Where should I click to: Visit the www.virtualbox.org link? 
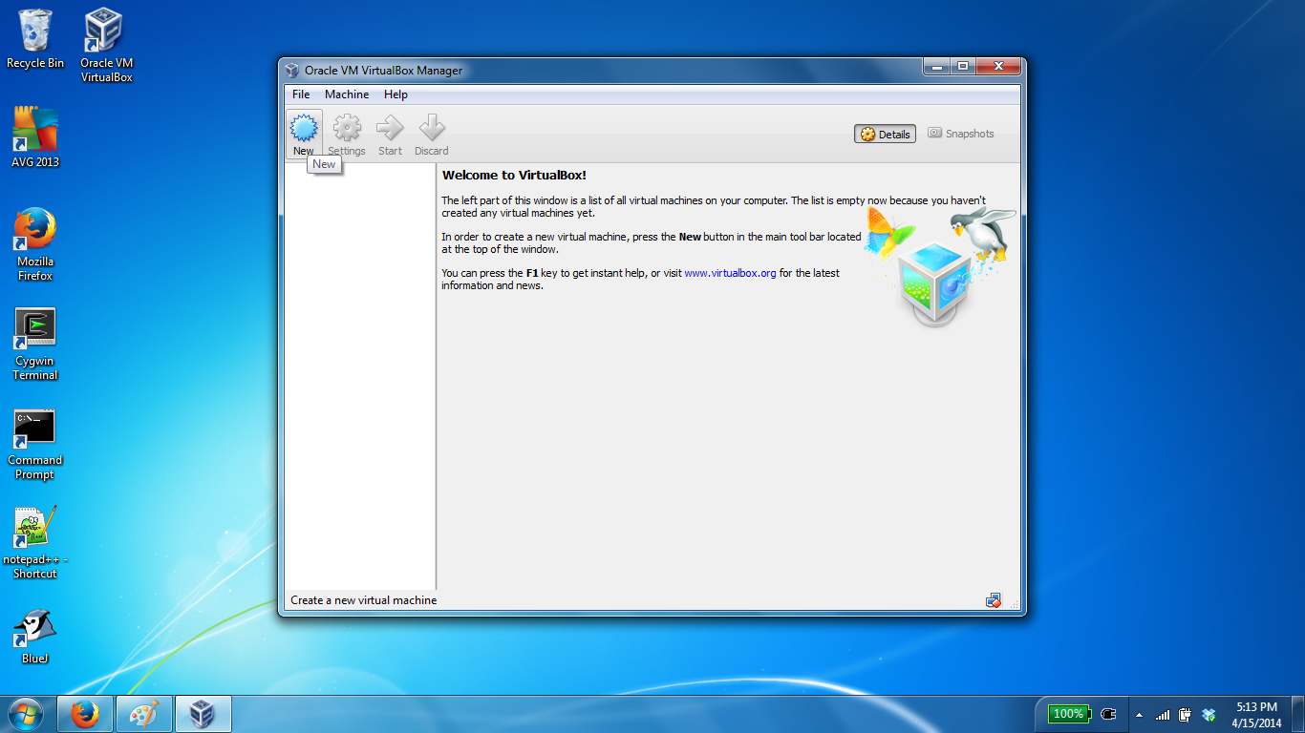tap(730, 273)
